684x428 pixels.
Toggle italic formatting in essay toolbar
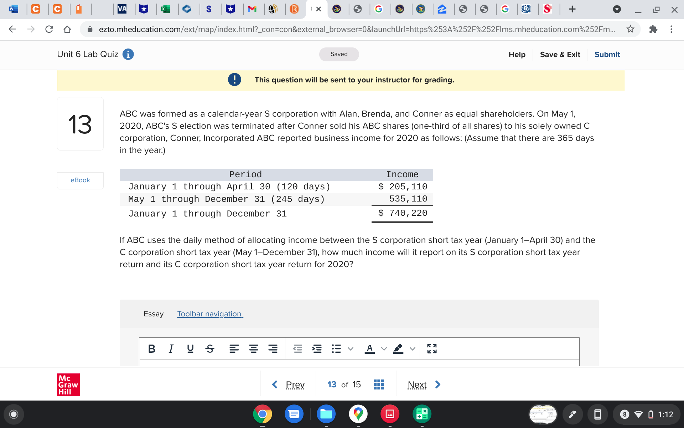tap(171, 348)
